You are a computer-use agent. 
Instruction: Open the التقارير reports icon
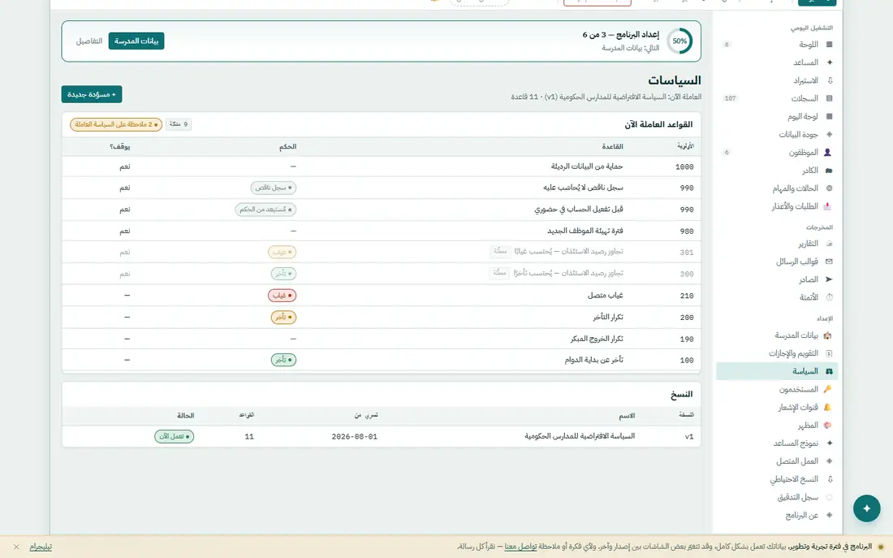[829, 244]
